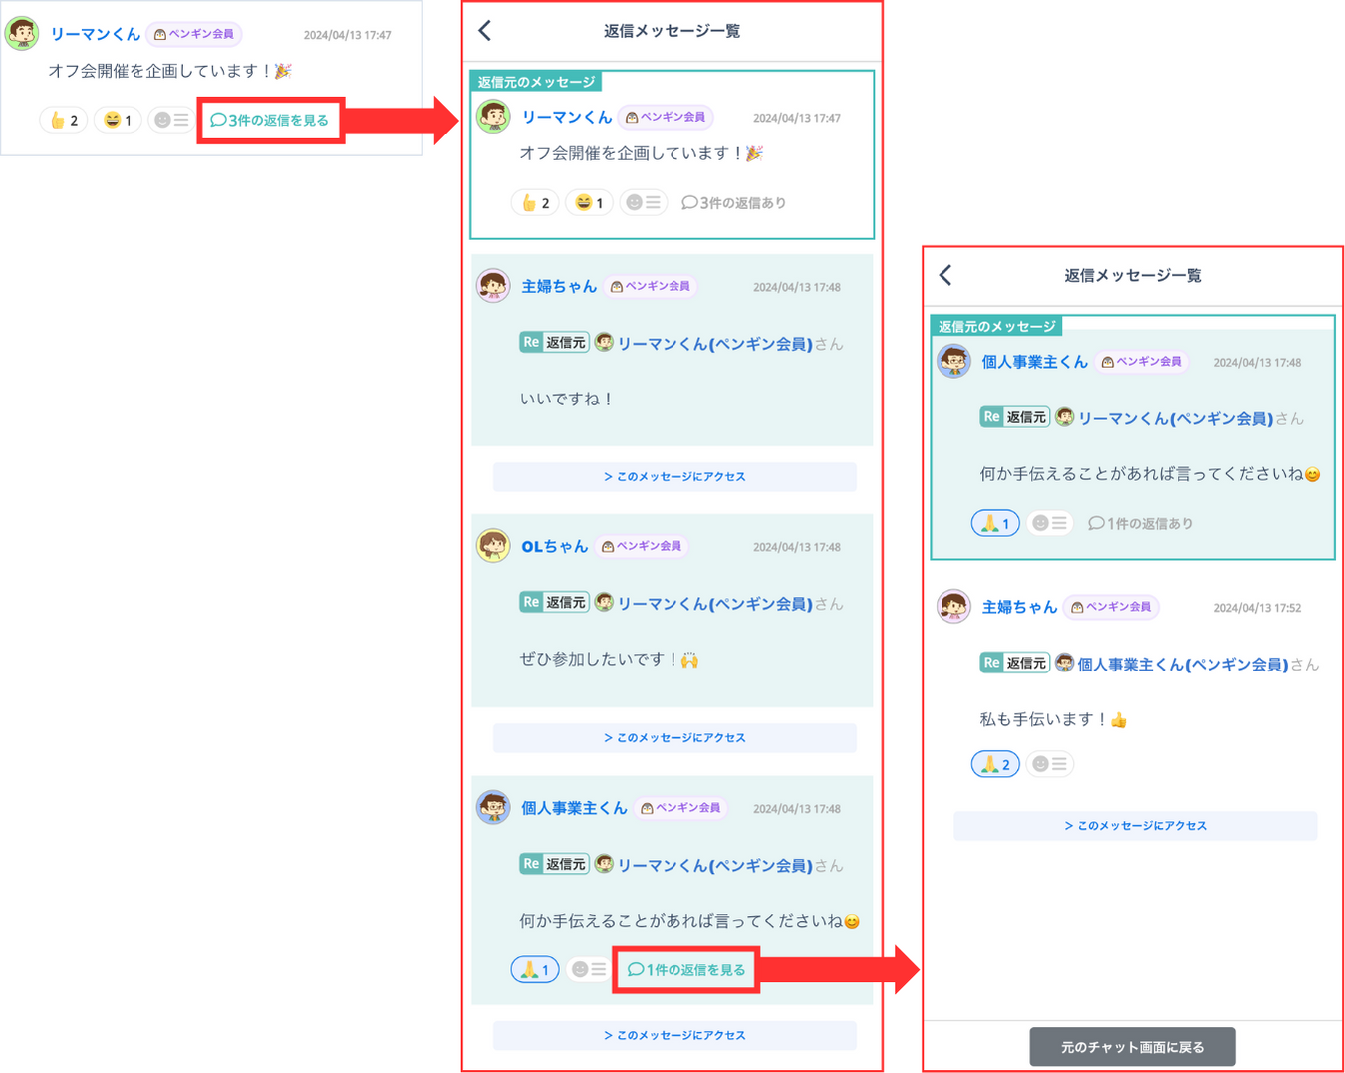
Task: Click the name OLちゃん in the reply list
Action: click(x=555, y=546)
